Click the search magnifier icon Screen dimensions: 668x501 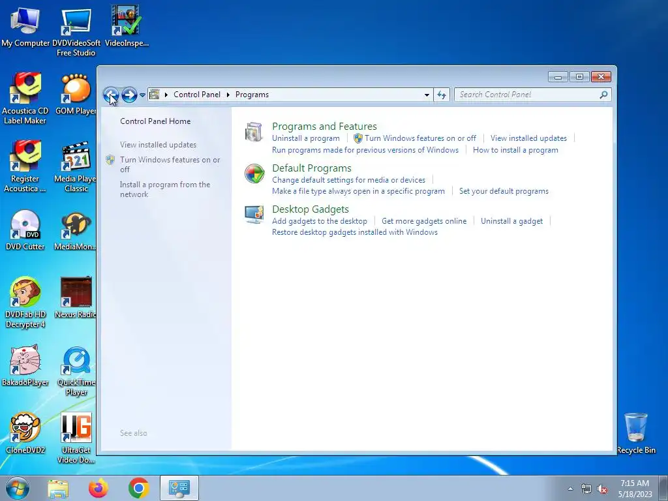point(603,95)
